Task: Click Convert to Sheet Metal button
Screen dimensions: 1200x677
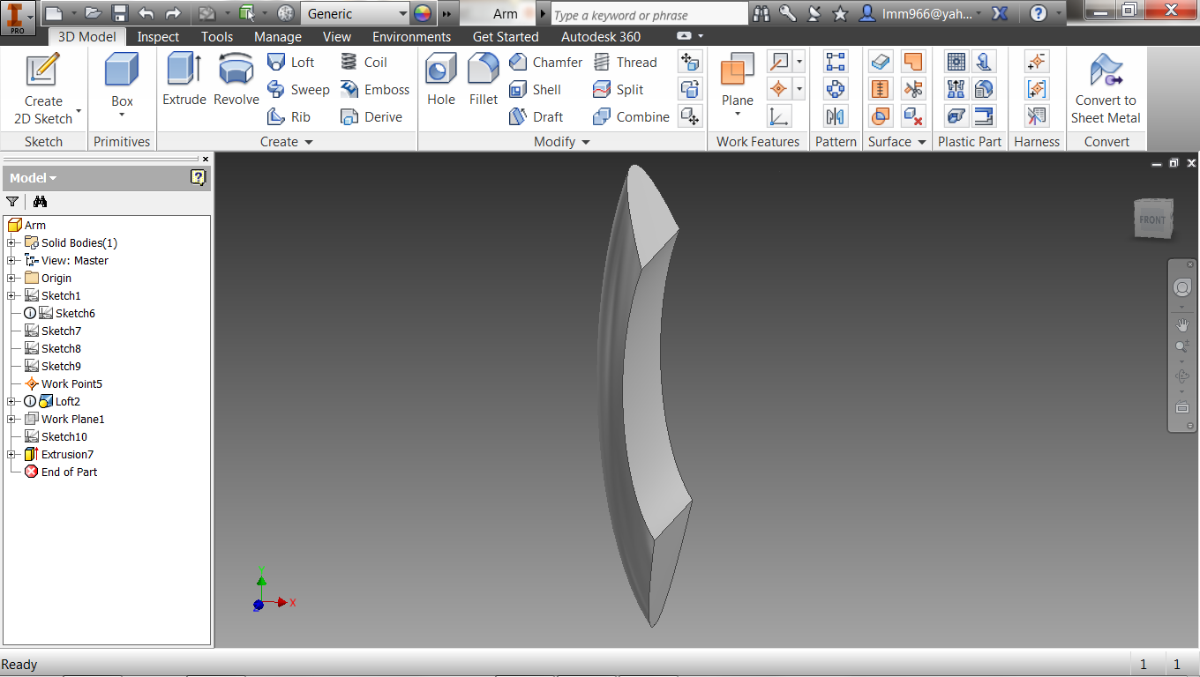Action: [1106, 88]
